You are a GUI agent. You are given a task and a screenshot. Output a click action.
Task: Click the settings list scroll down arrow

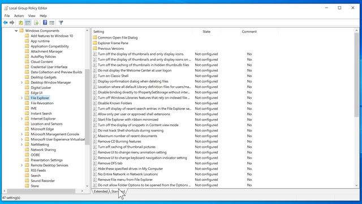pyautogui.click(x=356, y=185)
